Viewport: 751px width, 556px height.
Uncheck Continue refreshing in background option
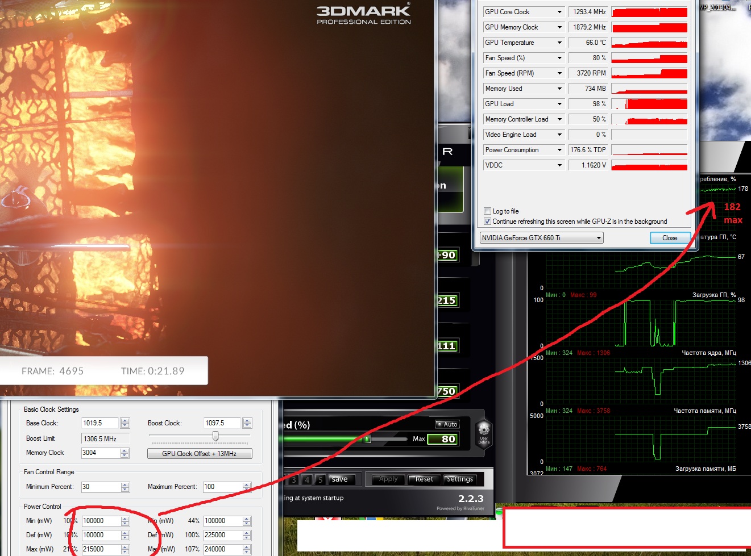(487, 221)
